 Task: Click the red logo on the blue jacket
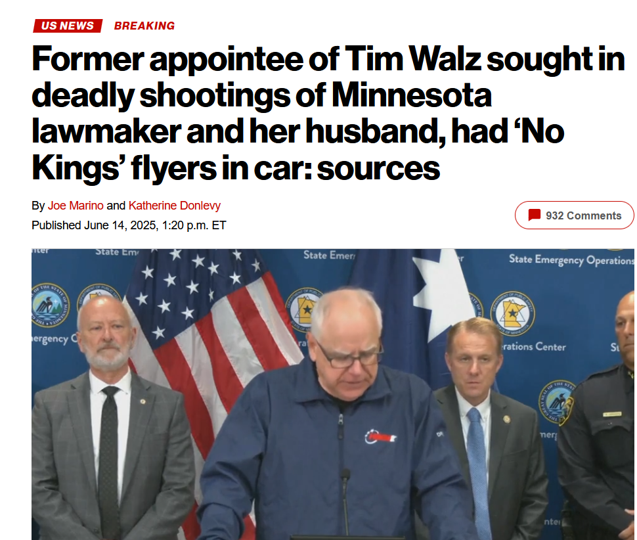(x=380, y=438)
